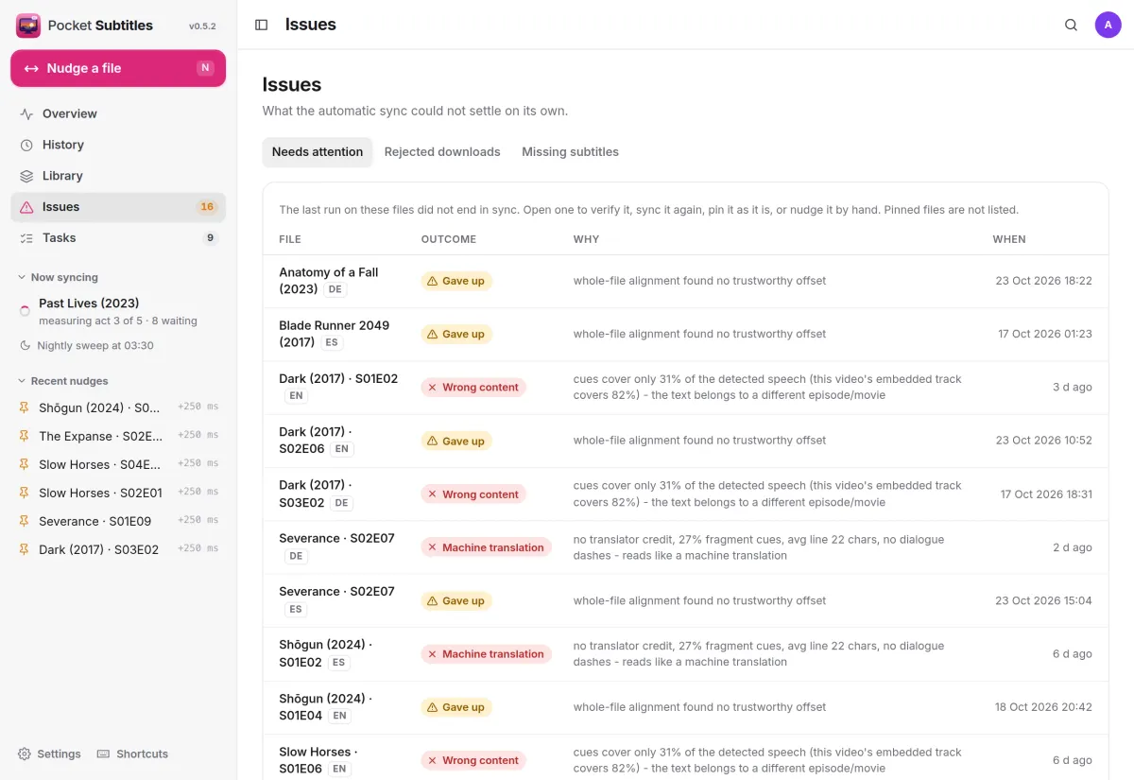Toggle the sidebar panel icon
Image resolution: width=1134 pixels, height=780 pixels.
click(262, 25)
